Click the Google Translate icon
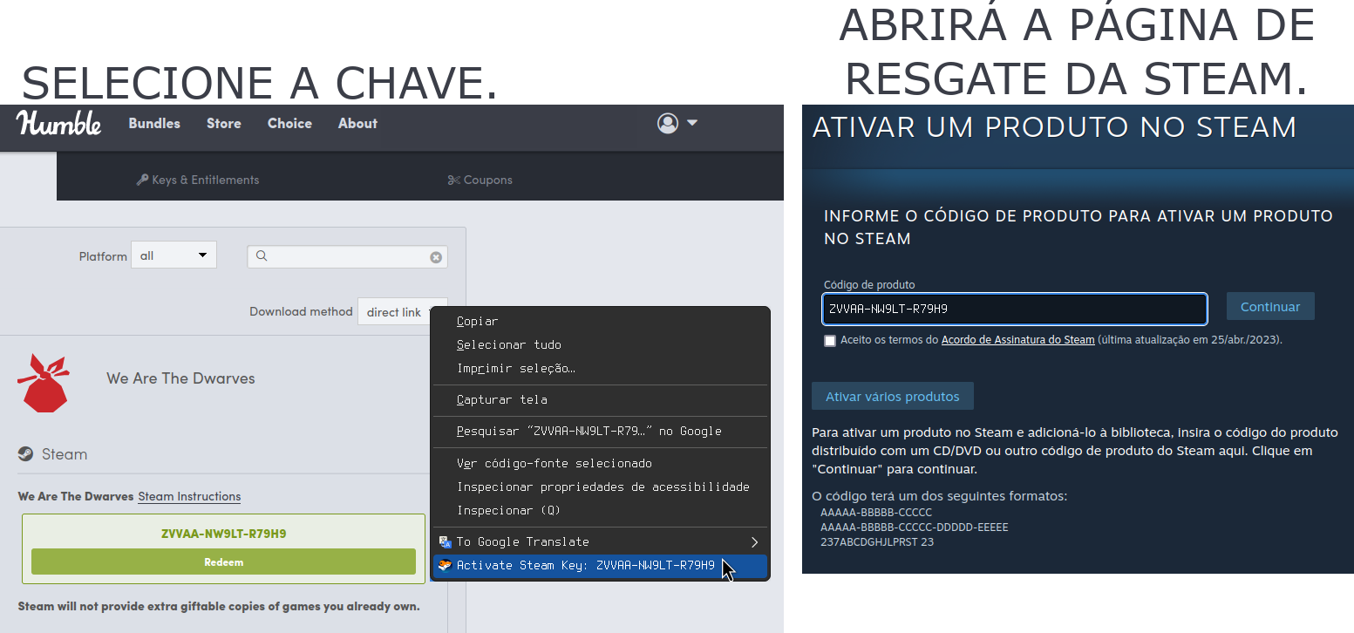Image resolution: width=1354 pixels, height=633 pixels. [445, 541]
